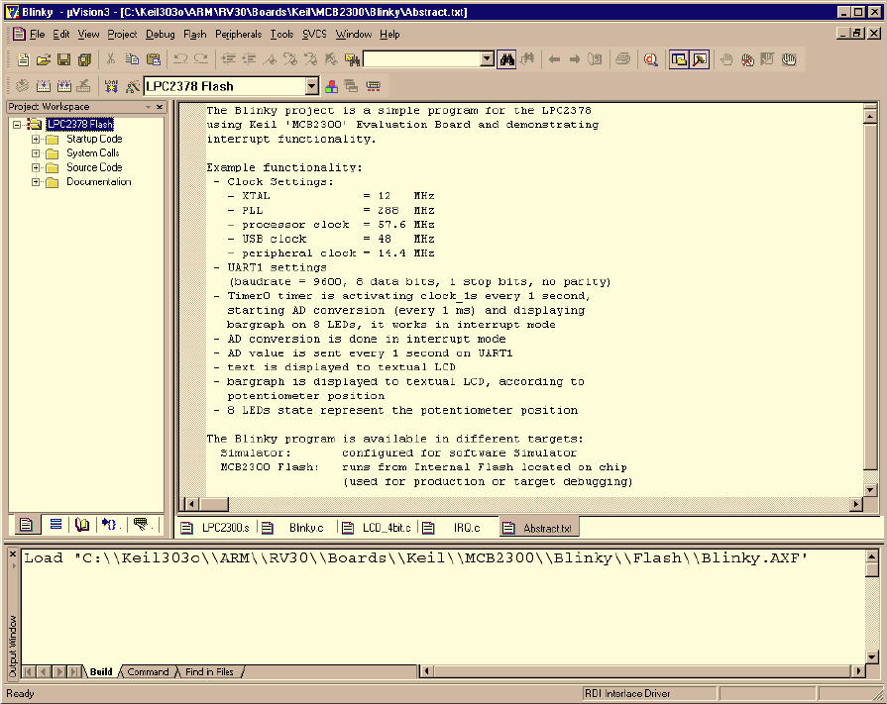887x704 pixels.
Task: Select the Documentation tree item
Action: coord(98,182)
